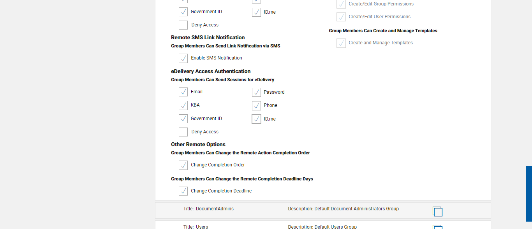The image size is (532, 229).
Task: Toggle the Change Completion Deadline checkbox
Action: 183,191
